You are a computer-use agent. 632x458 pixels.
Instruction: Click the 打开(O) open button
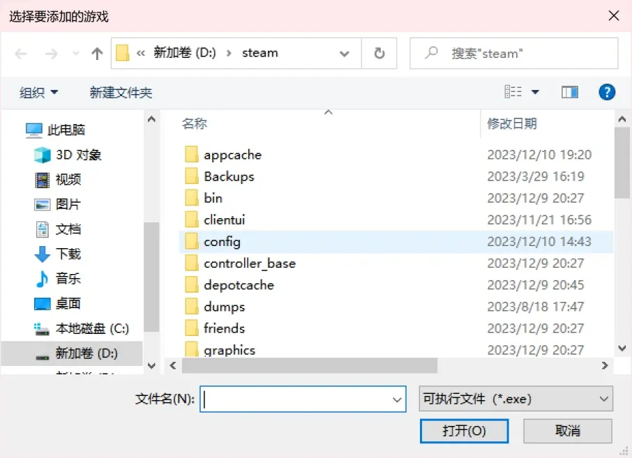(464, 431)
